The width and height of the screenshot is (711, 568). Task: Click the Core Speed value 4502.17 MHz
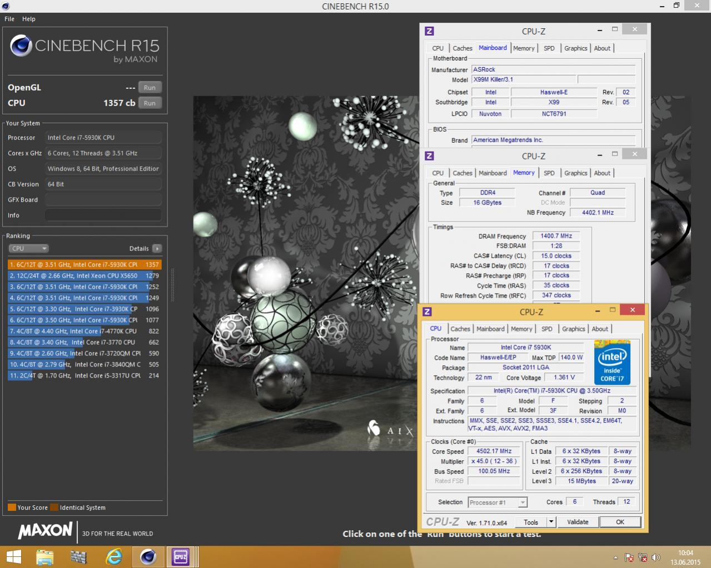[494, 451]
